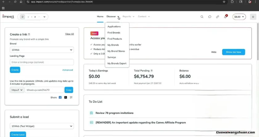Screen dimensions: 259x137
Task: Choose My Brand Stores menu entry
Action: (x=116, y=51)
